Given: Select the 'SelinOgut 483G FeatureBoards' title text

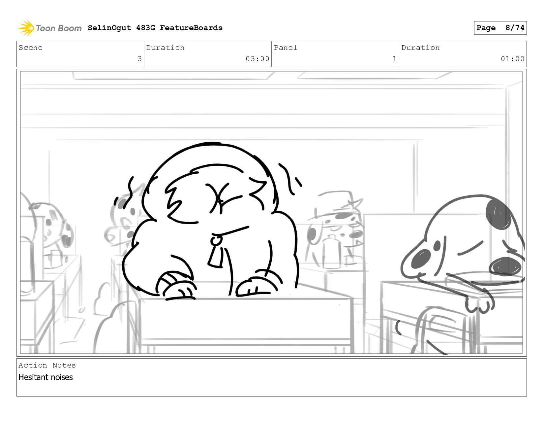Looking at the screenshot, I should 155,28.
